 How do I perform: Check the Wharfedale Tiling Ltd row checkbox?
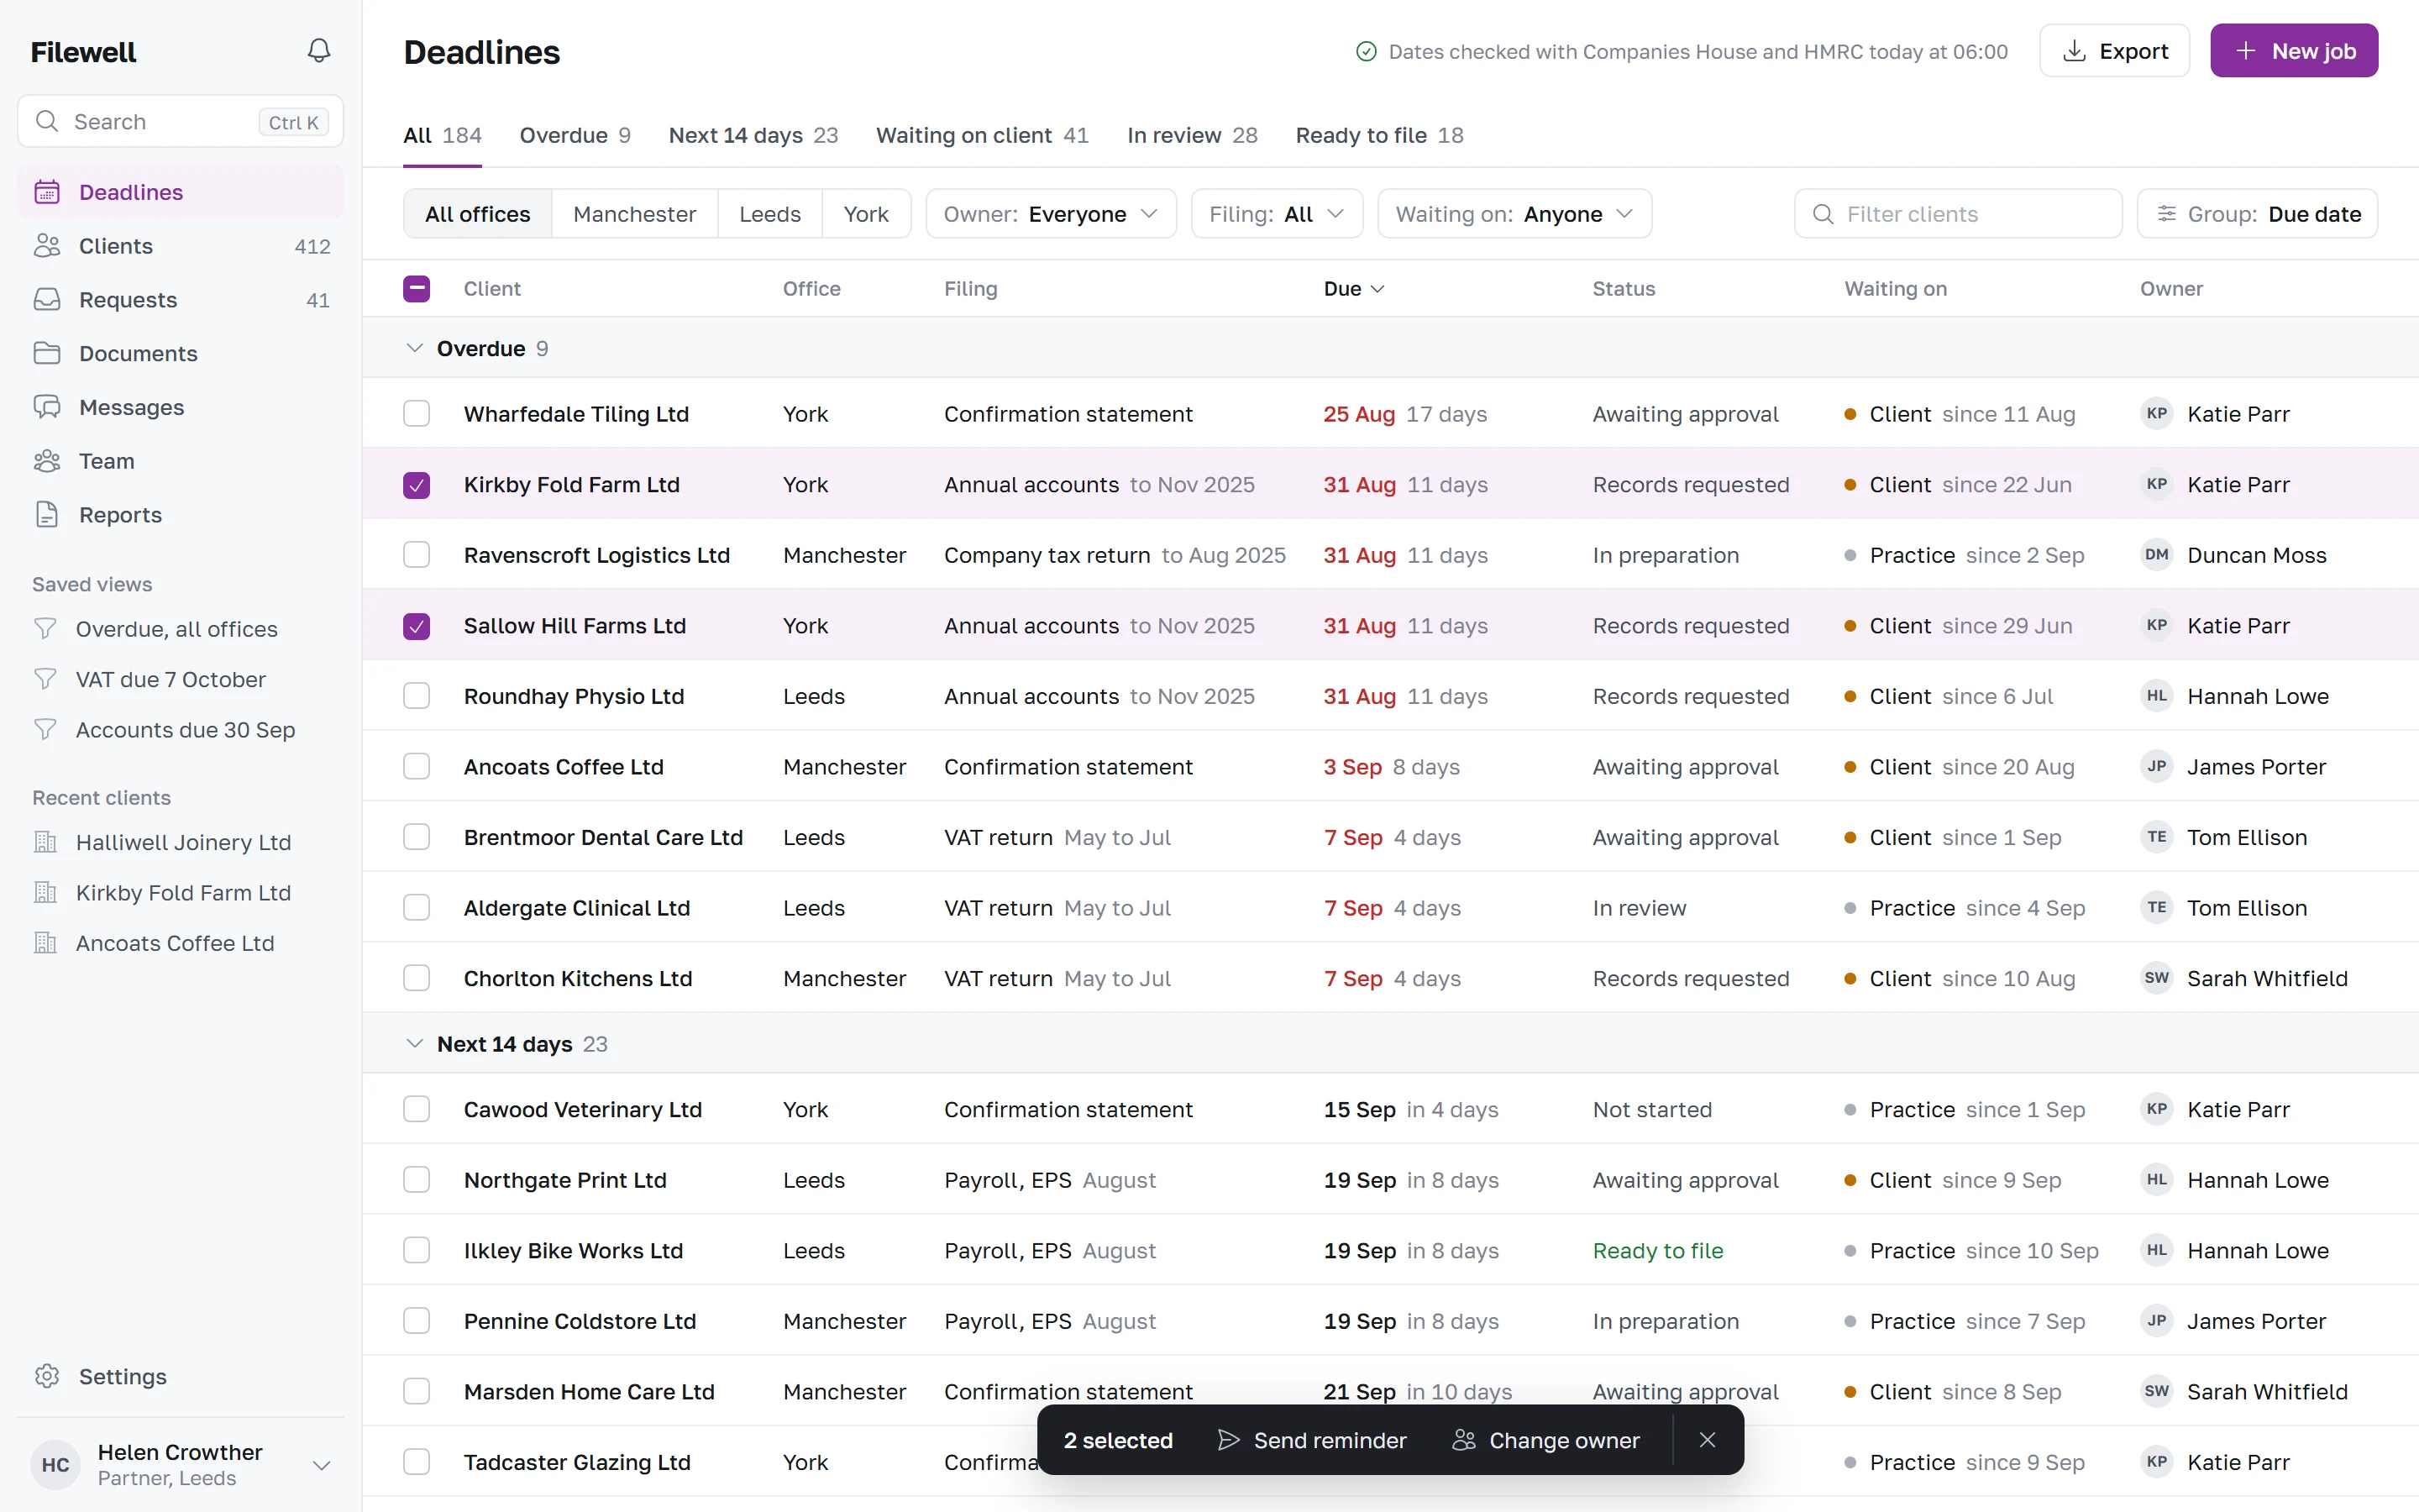(417, 414)
